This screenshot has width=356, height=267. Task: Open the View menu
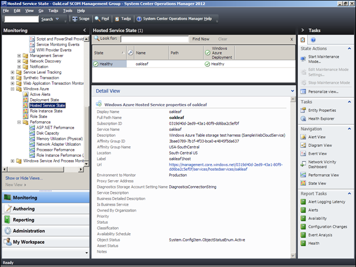point(29,11)
